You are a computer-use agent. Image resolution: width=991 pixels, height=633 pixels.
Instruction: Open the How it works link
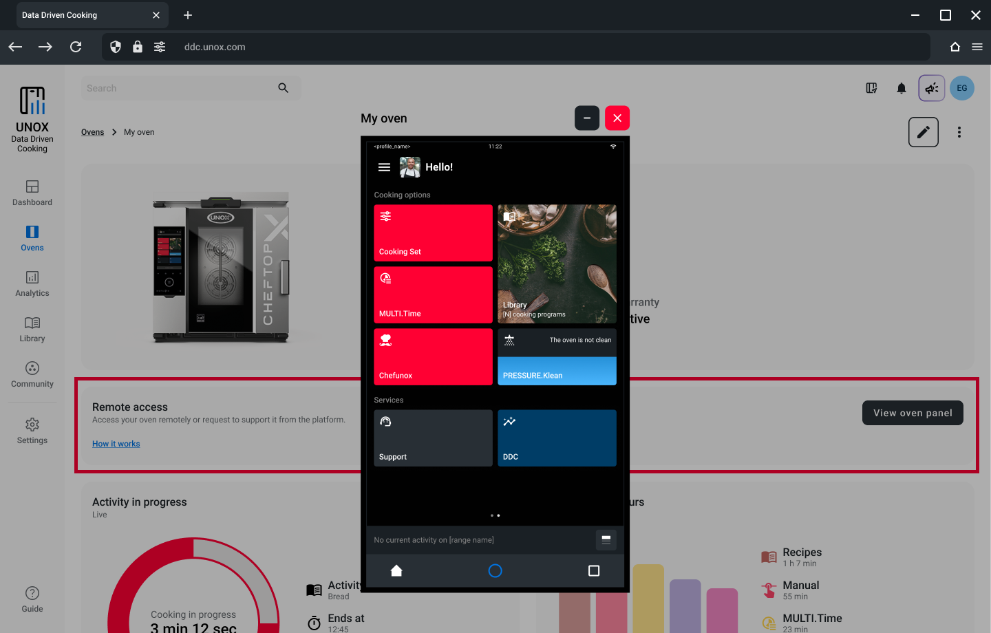click(x=116, y=444)
